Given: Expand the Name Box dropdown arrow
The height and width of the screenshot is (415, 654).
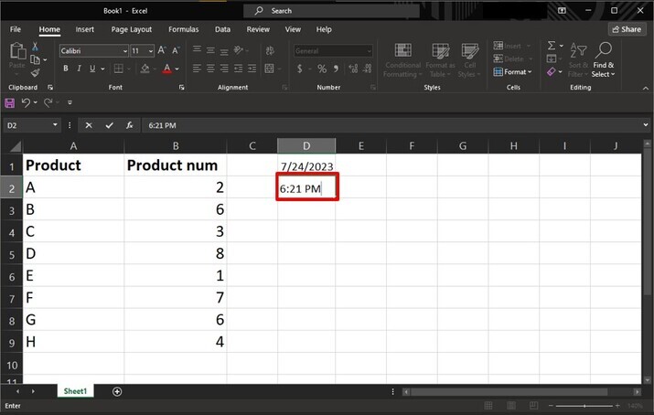Looking at the screenshot, I should tap(55, 125).
